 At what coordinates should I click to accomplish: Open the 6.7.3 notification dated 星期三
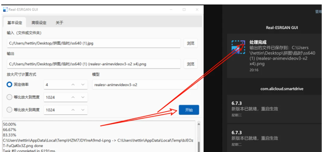[x=274, y=109]
